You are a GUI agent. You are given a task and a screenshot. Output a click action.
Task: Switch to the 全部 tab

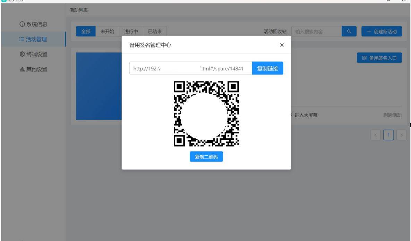pos(86,32)
